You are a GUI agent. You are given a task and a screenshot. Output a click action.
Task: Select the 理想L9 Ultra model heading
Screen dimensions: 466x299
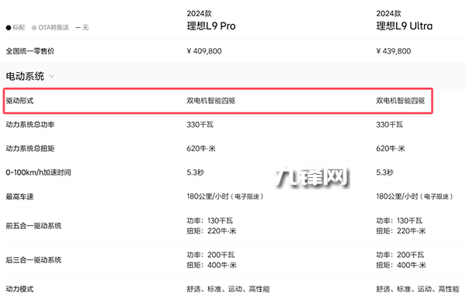point(404,26)
